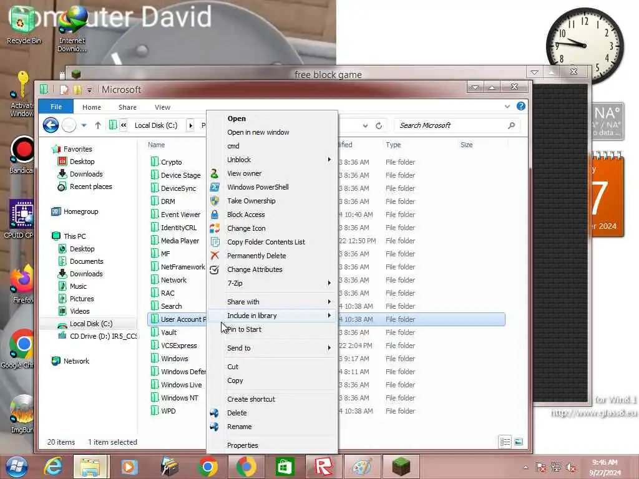
Task: Select Homegroup in navigation pane
Action: (x=80, y=211)
